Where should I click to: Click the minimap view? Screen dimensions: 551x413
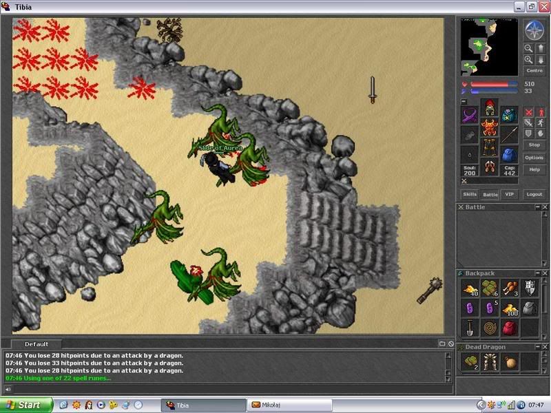(489, 47)
